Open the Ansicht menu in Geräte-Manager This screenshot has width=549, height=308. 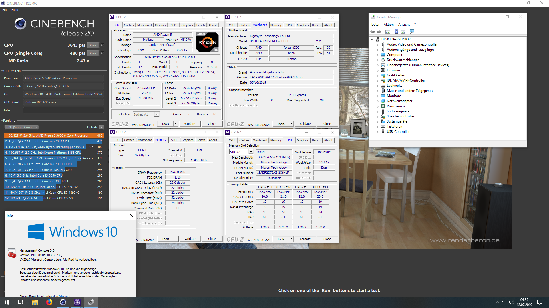[404, 25]
